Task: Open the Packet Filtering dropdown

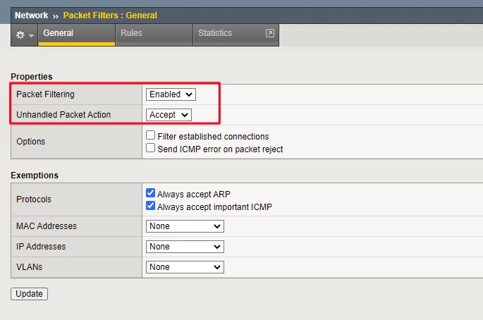Action: [x=171, y=94]
